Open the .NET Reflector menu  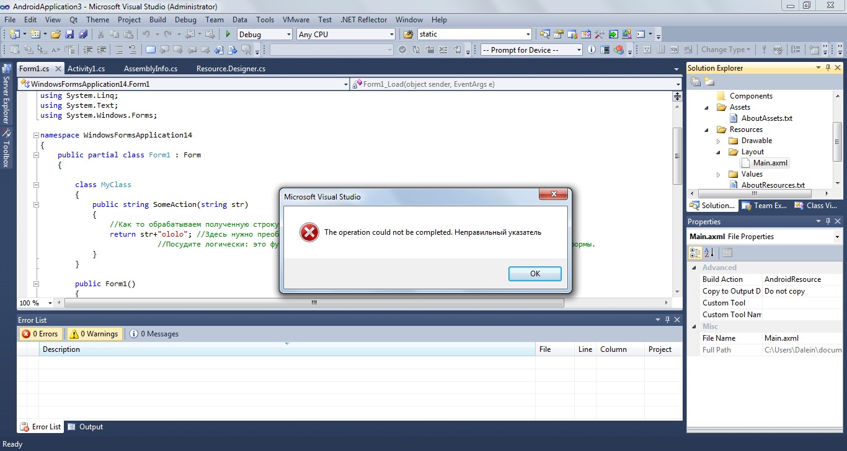[364, 19]
